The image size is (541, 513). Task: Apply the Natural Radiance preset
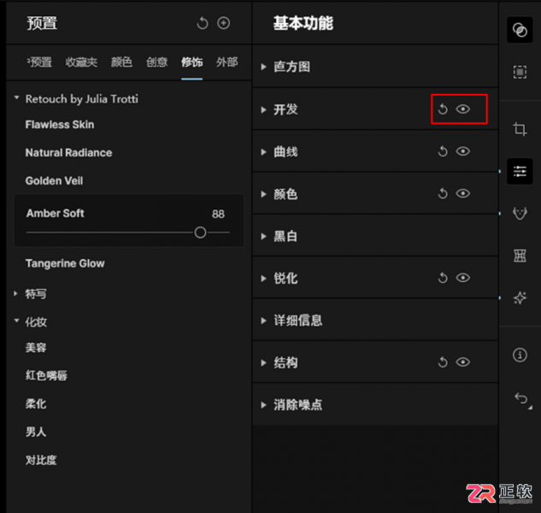coord(68,153)
